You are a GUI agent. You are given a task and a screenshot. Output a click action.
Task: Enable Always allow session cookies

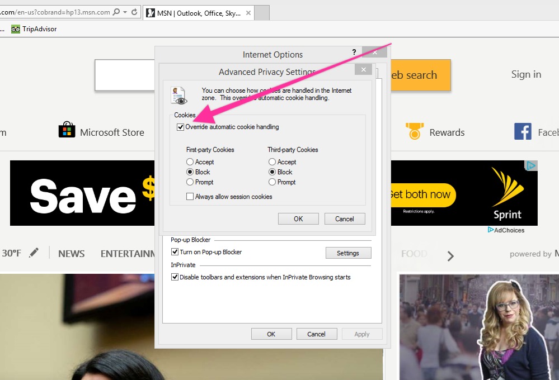(x=190, y=197)
